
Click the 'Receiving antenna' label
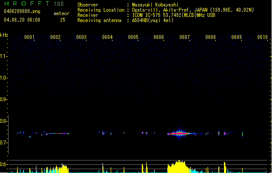click(99, 20)
